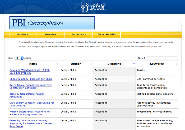Click the 'Show' label beside entries dropdown
The width and height of the screenshot is (185, 130).
point(10,58)
